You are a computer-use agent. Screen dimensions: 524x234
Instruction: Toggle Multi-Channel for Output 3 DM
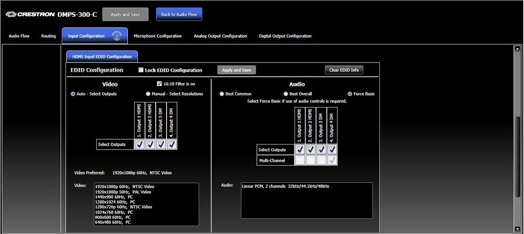(322, 160)
